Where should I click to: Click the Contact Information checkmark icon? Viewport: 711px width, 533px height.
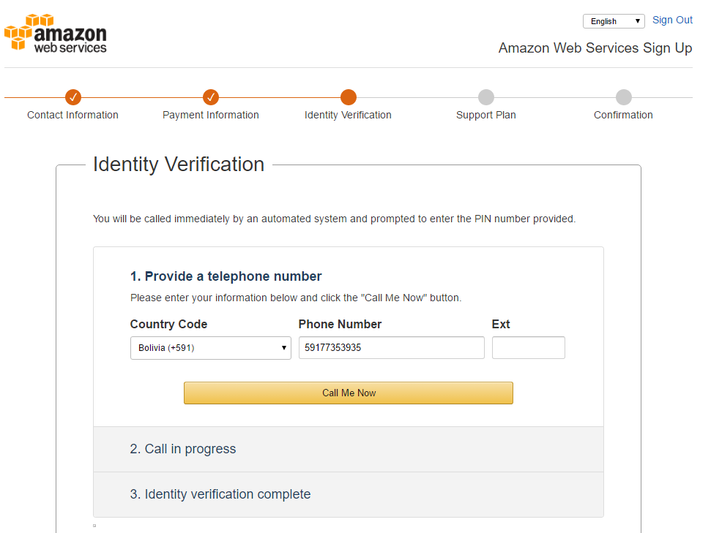(x=72, y=97)
